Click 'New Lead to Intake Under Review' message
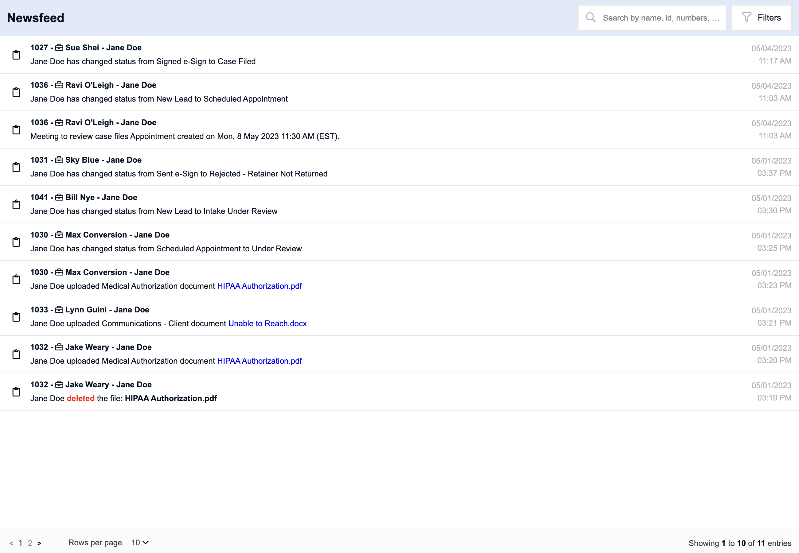 (x=154, y=211)
